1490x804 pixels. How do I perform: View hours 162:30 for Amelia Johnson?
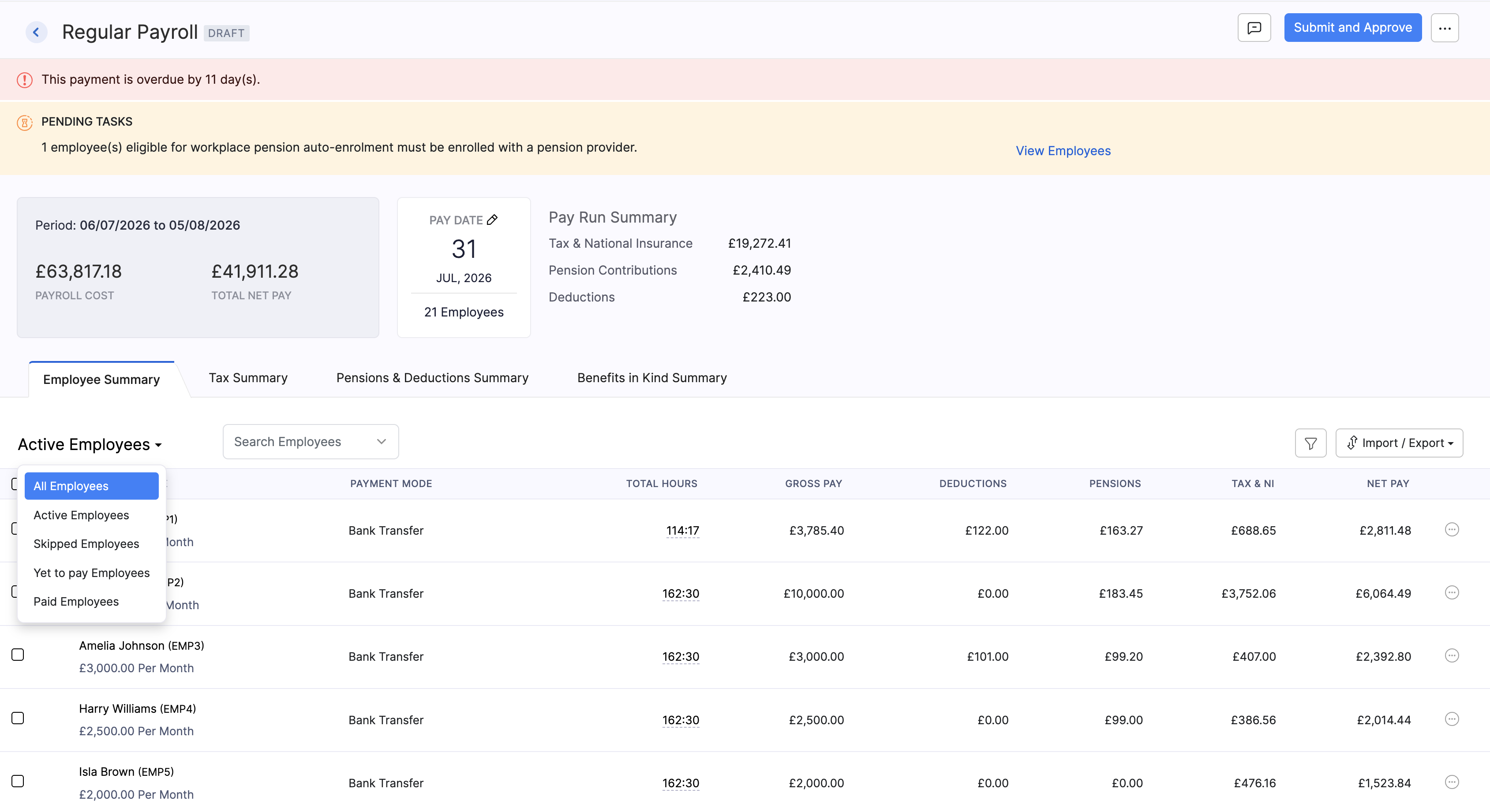681,657
